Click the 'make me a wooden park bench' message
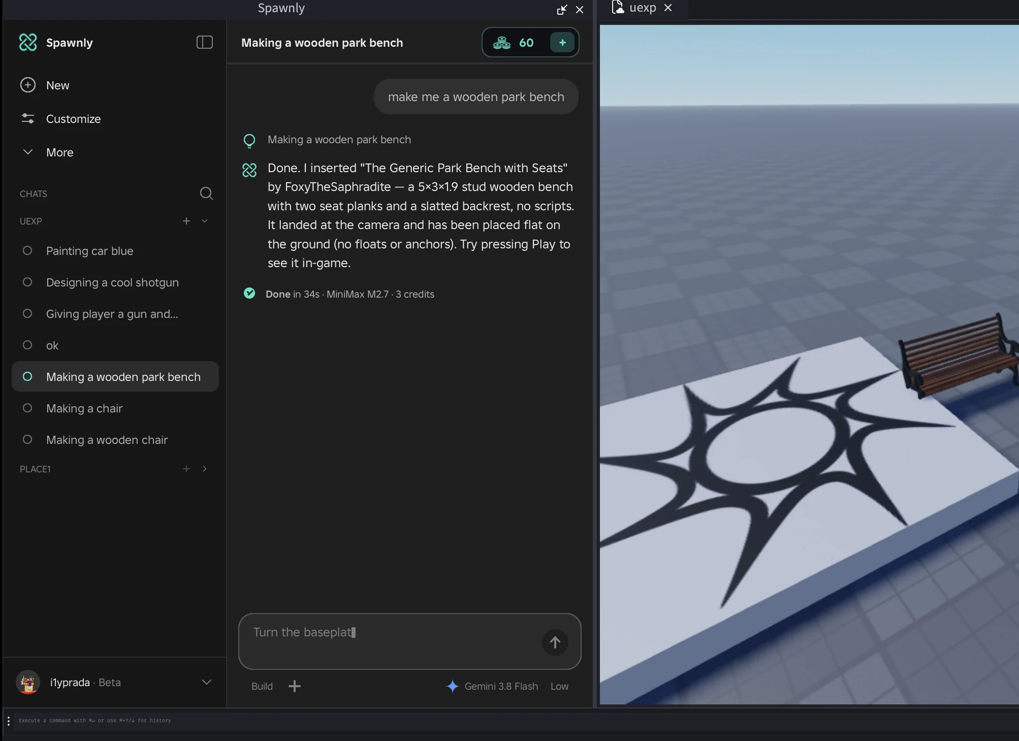Viewport: 1019px width, 741px height. [x=476, y=96]
